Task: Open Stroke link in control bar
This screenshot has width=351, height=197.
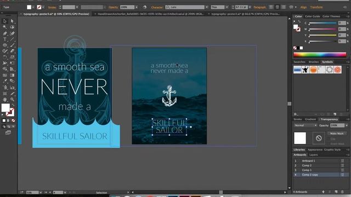Action: click(52, 7)
